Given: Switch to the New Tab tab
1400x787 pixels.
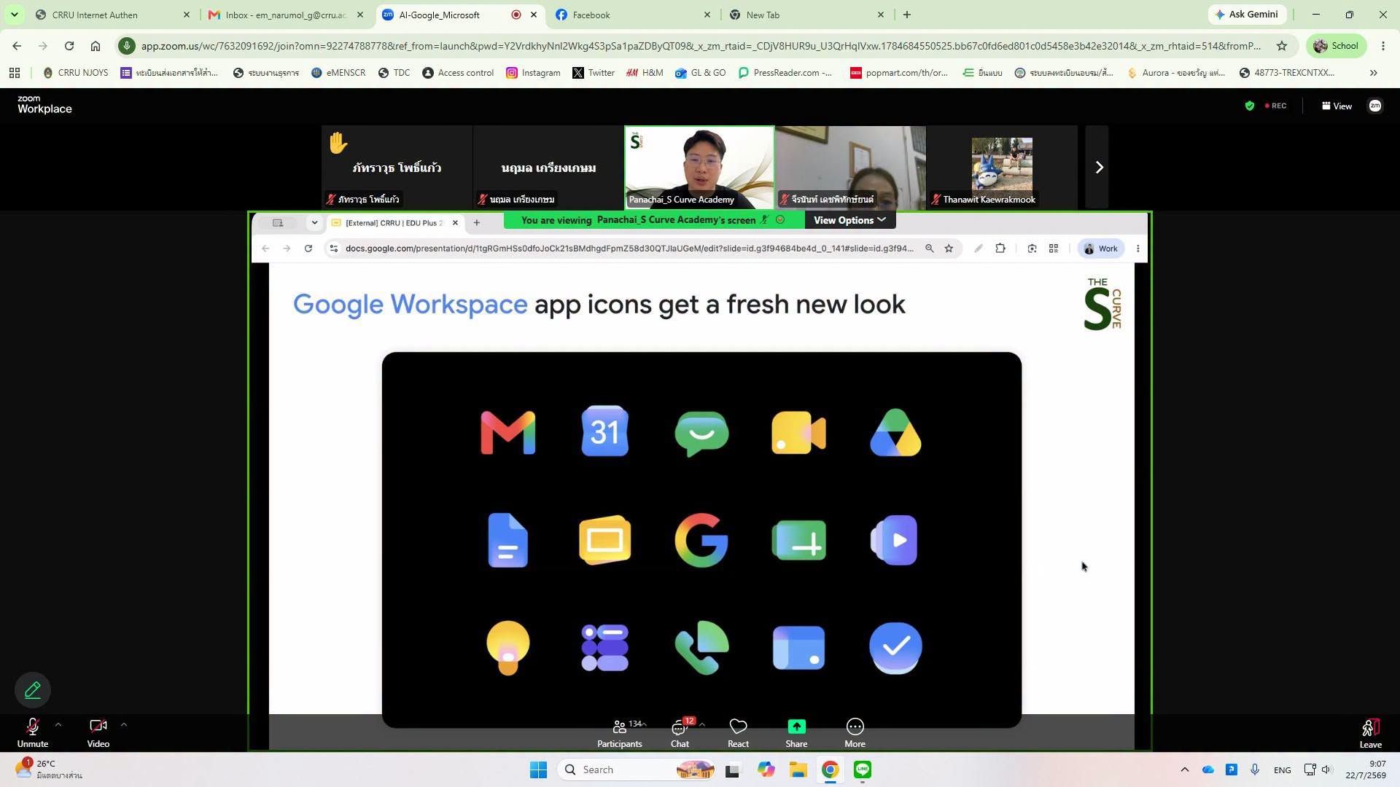Looking at the screenshot, I should point(806,15).
